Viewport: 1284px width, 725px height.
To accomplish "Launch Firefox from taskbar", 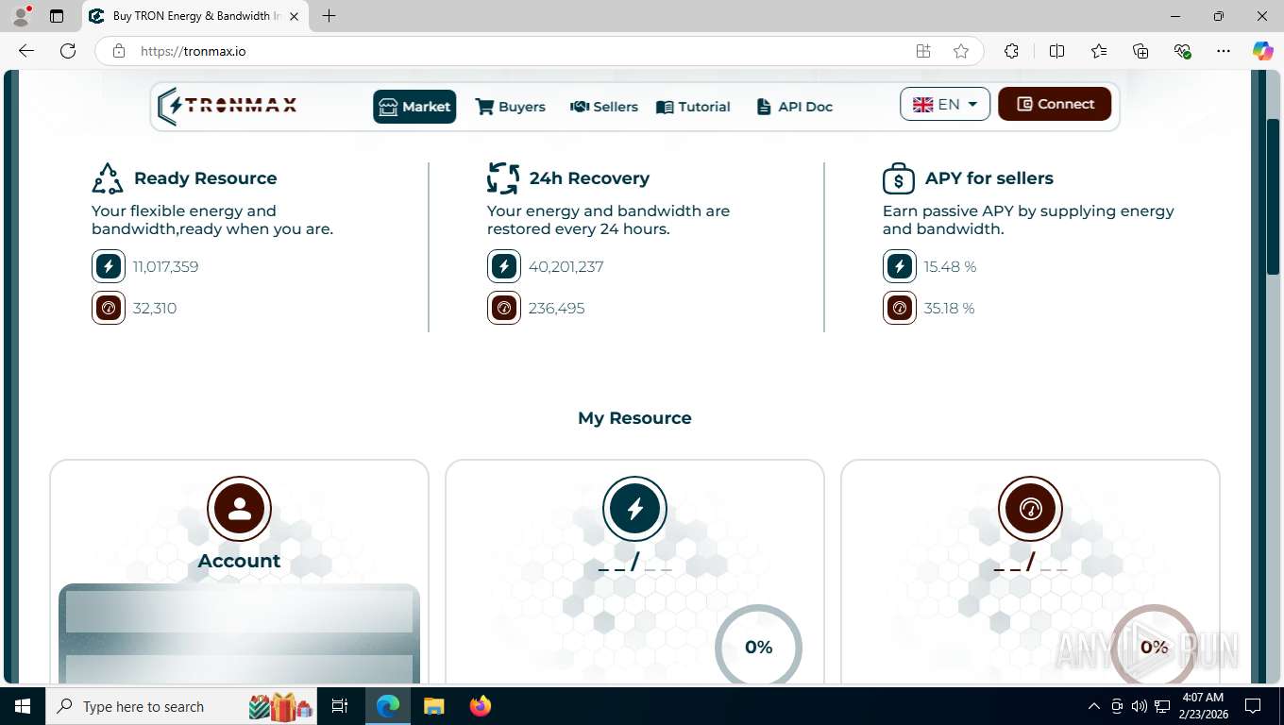I will (481, 706).
